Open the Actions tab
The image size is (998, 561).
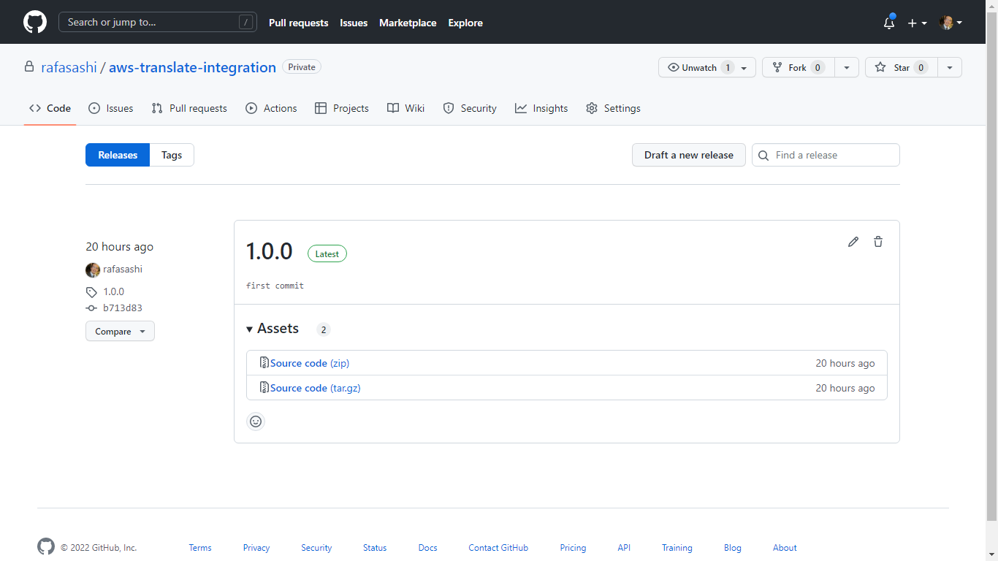click(x=271, y=108)
